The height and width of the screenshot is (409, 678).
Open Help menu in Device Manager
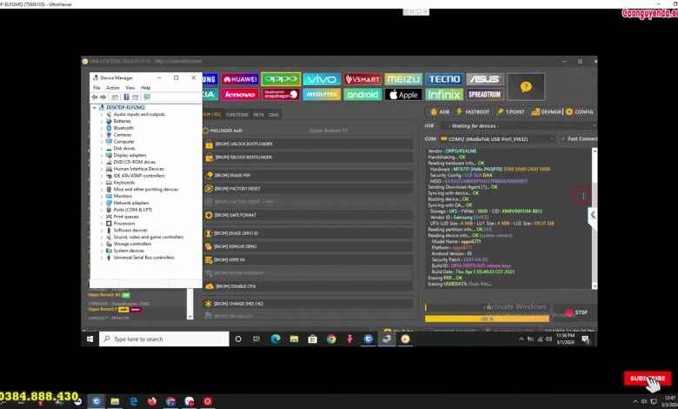tap(146, 87)
